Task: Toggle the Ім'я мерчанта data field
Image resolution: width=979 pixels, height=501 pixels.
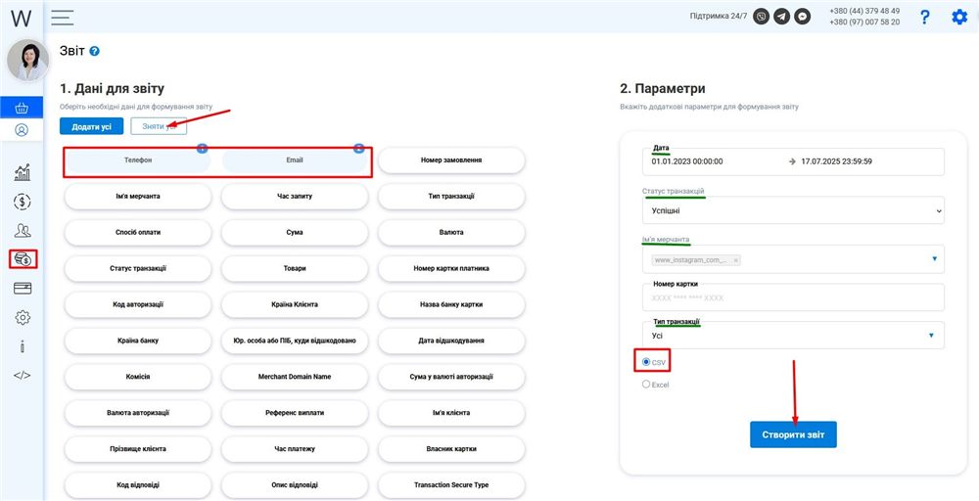Action: point(138,196)
